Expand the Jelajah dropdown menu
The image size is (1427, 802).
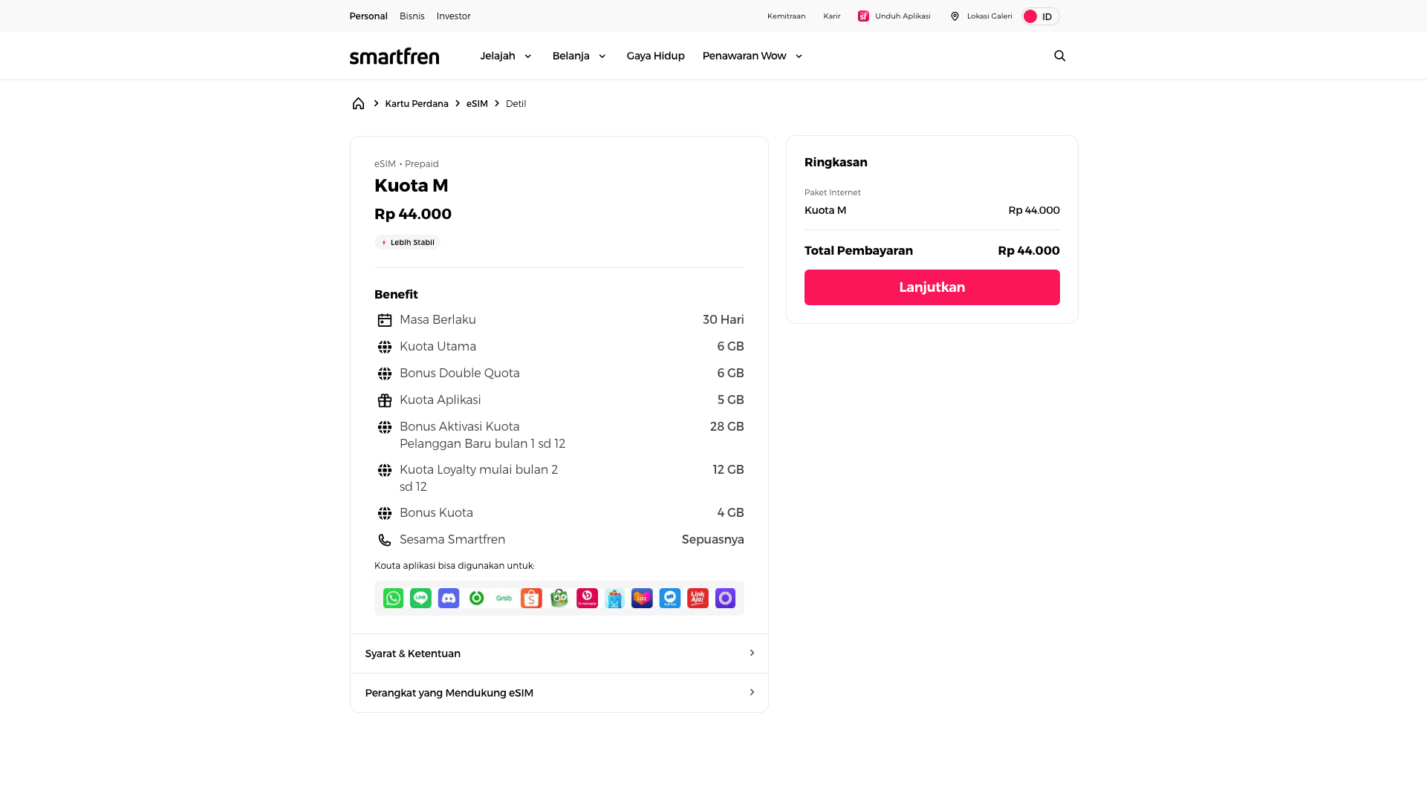506,56
